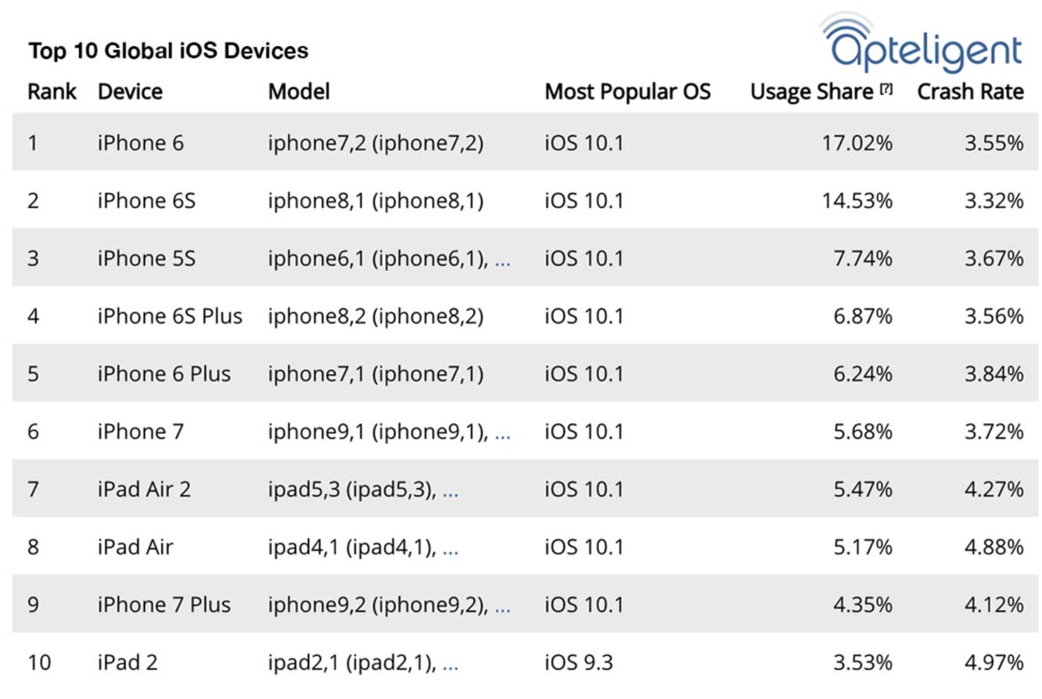The width and height of the screenshot is (1042, 699).
Task: Expand the iPhone 5S model list ellipsis
Action: [x=502, y=260]
